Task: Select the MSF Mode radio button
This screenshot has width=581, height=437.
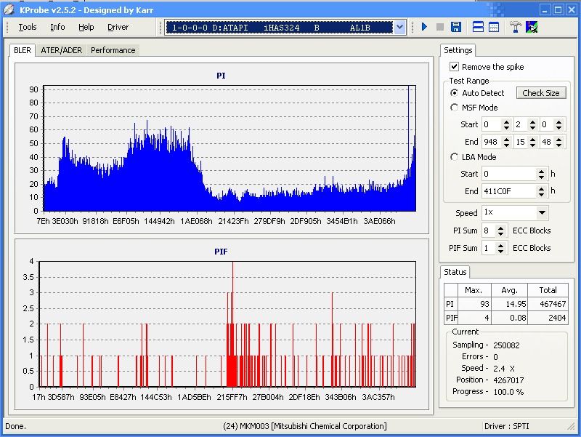Action: click(x=455, y=108)
